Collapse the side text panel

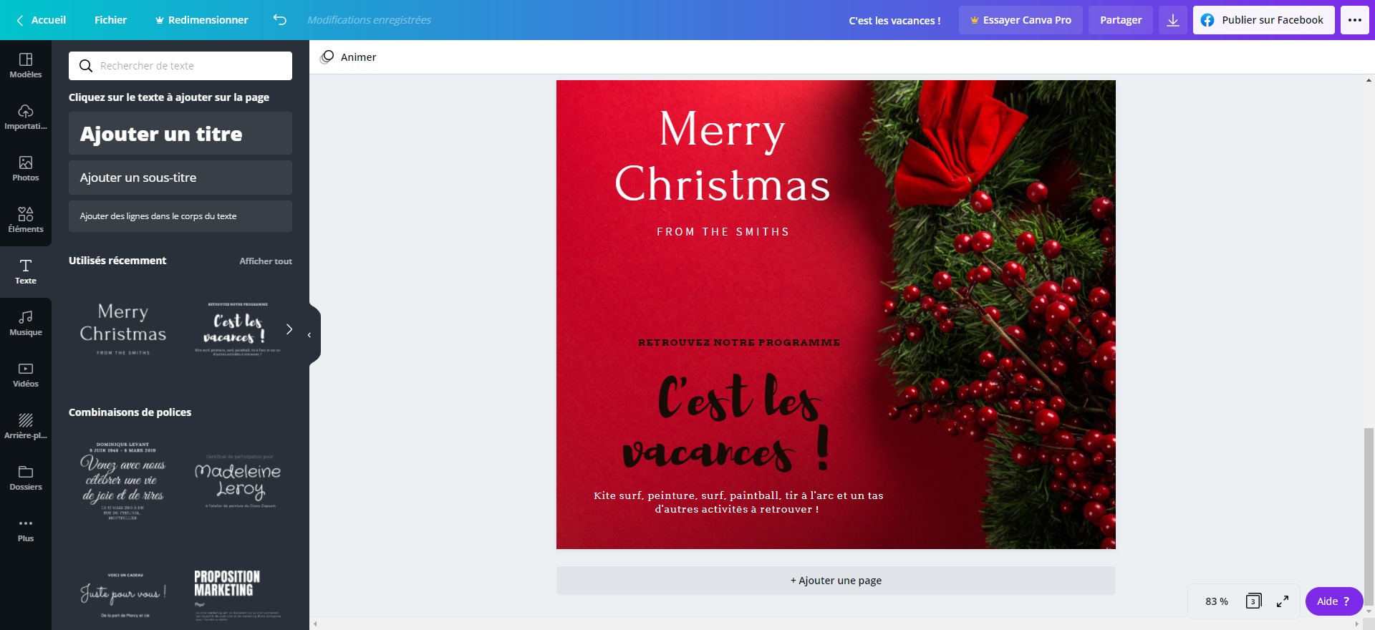coord(310,334)
